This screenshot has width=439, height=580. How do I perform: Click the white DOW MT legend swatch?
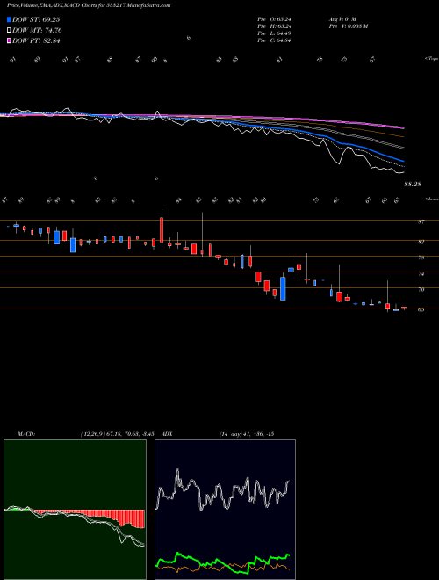(9, 31)
